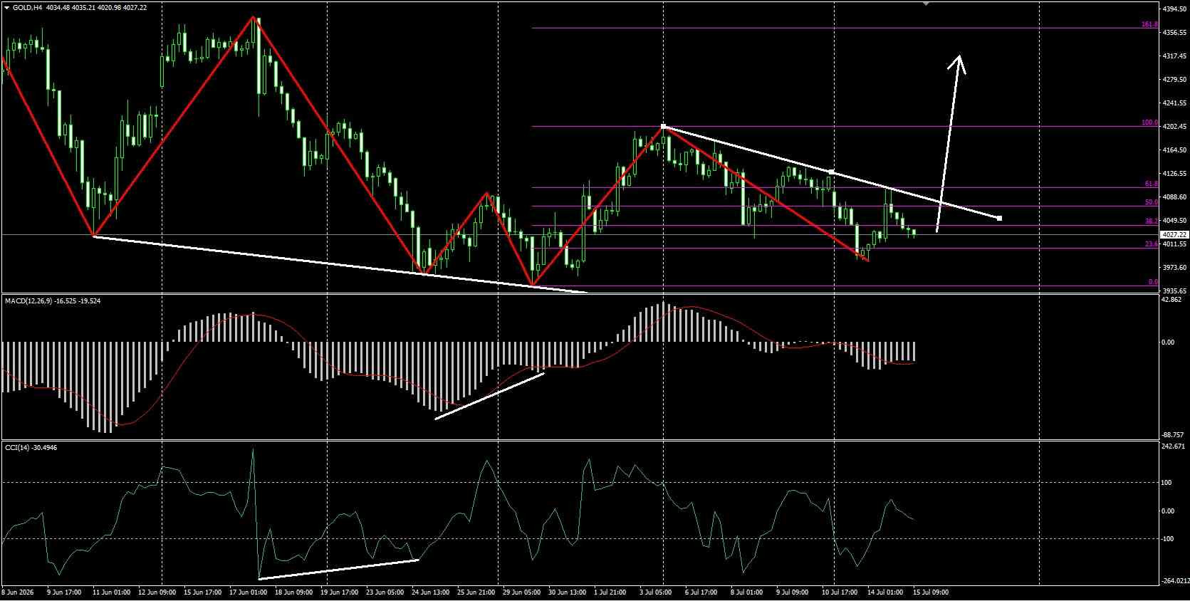Click the 4011.55 price scale value
The image size is (1190, 601).
click(1174, 244)
